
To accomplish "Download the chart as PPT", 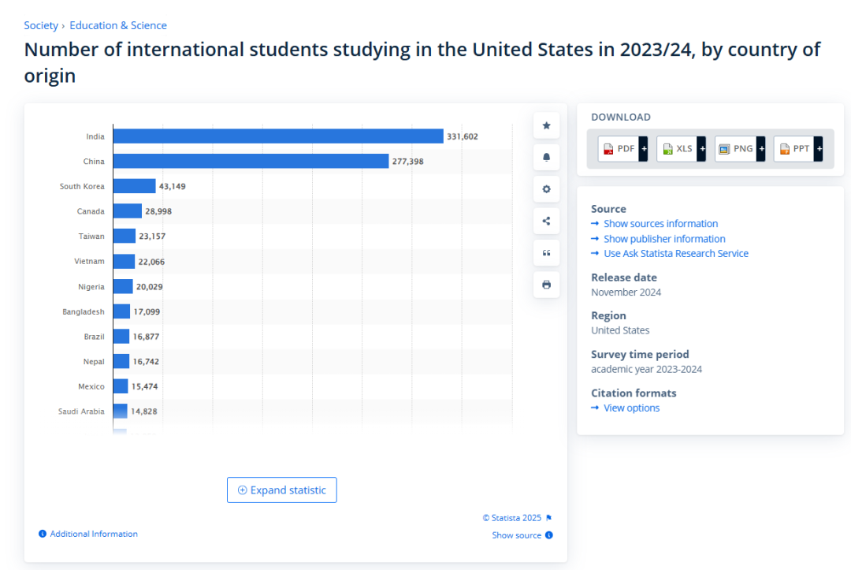I will (797, 148).
